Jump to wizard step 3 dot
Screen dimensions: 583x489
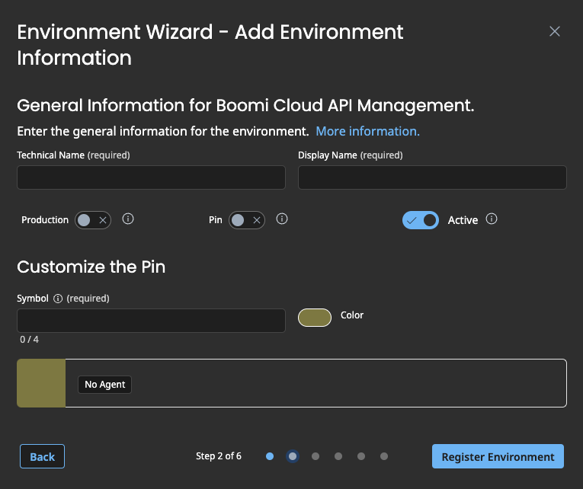tap(316, 456)
